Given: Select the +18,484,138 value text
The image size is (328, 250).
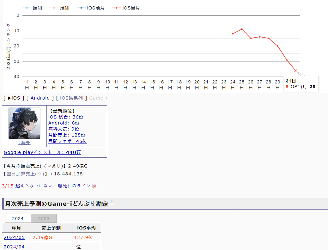Looking at the screenshot, I should coord(66,174).
